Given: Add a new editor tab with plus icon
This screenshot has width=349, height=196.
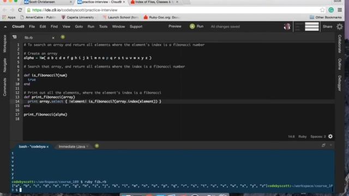Looking at the screenshot, I should [x=63, y=37].
